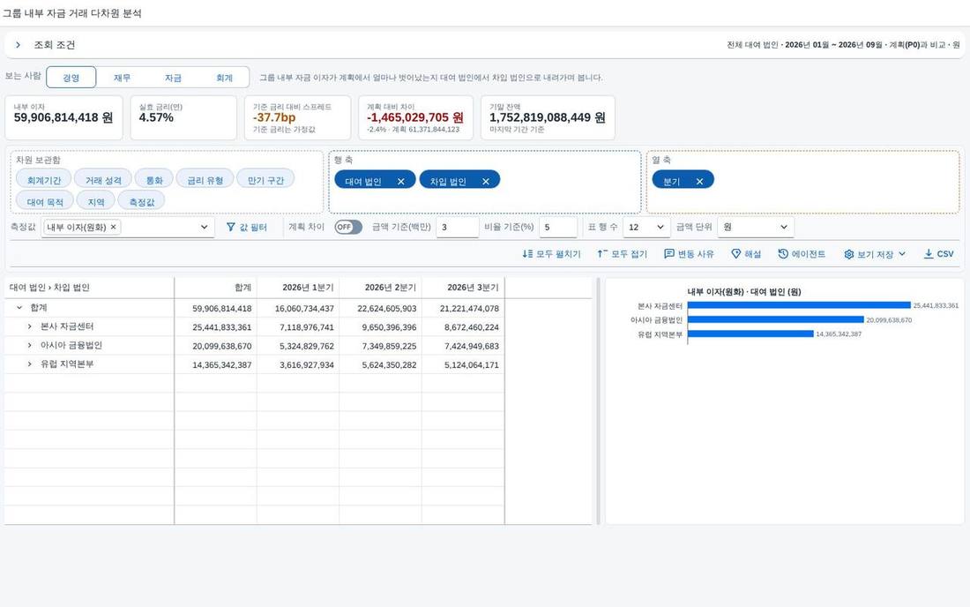Viewport: 970px width, 607px height.
Task: Click 금액 기준(백만) input field
Action: pos(457,227)
